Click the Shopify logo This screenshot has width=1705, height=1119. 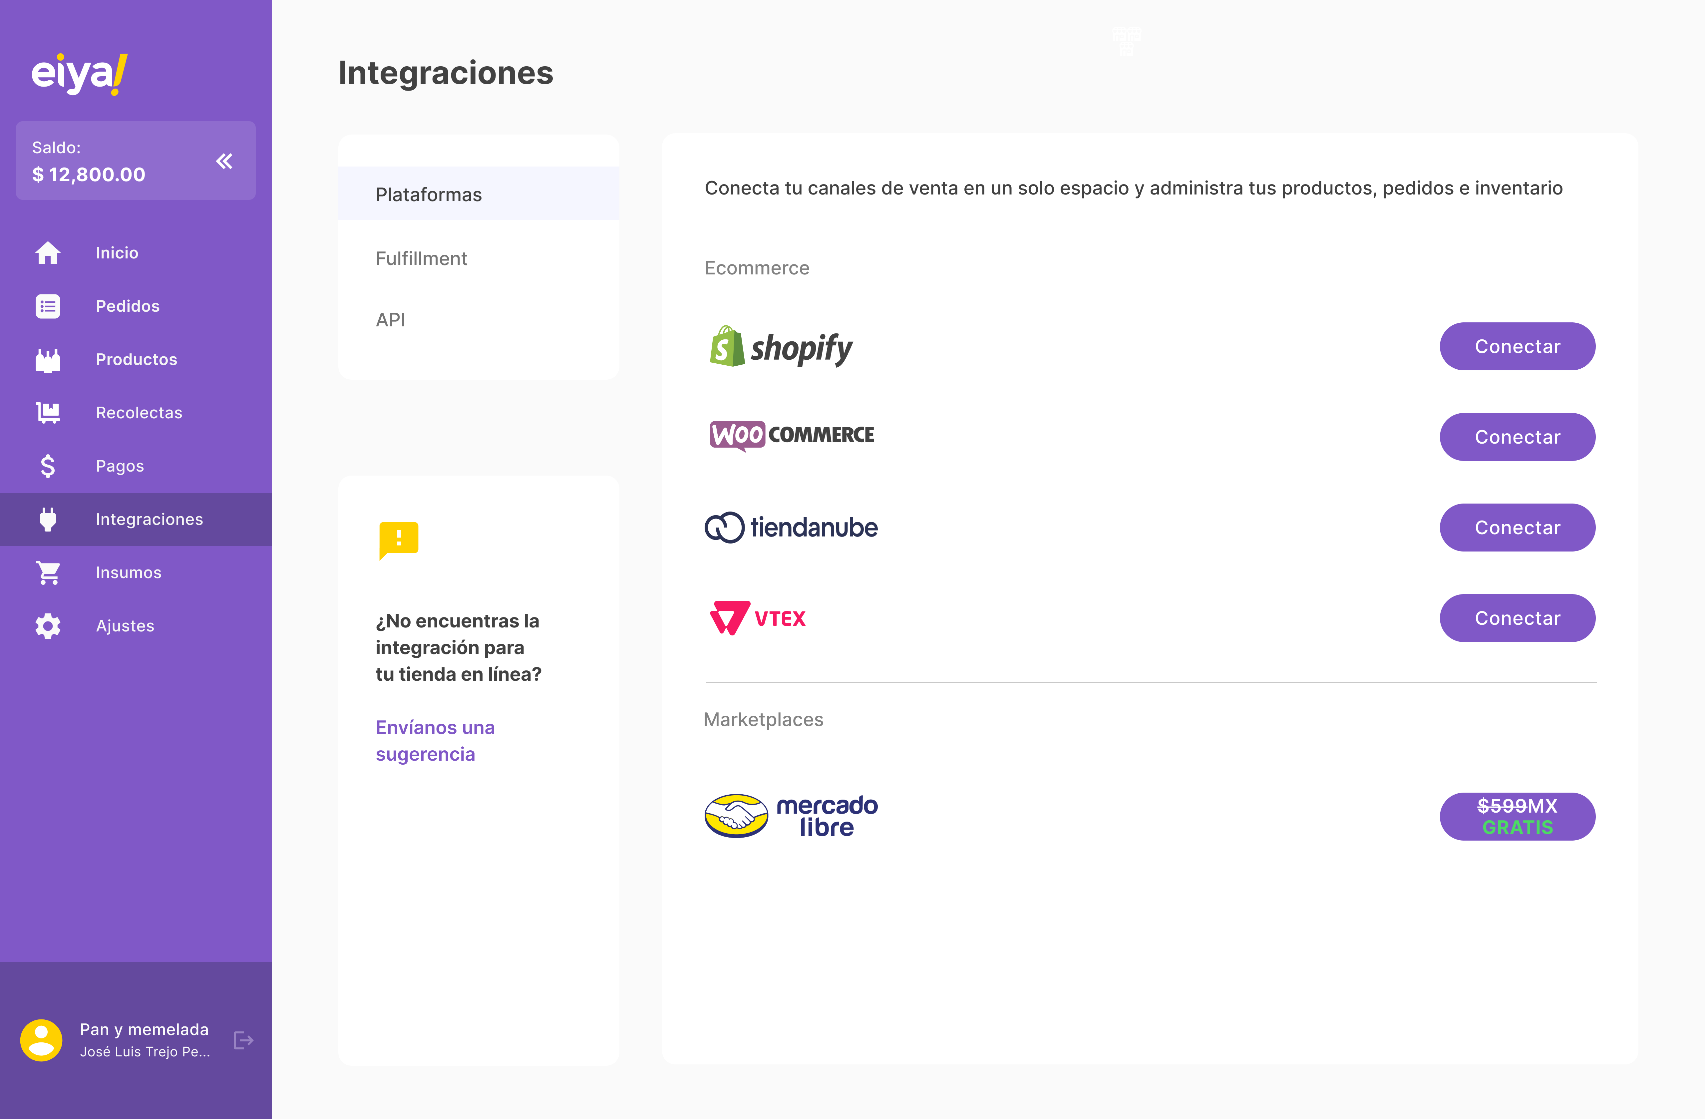[781, 347]
